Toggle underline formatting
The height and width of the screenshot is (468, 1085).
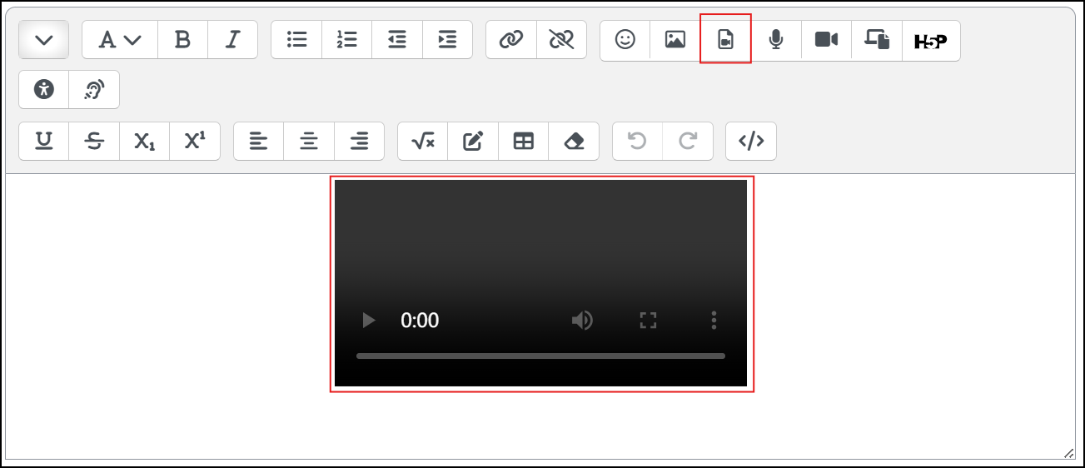click(x=44, y=142)
